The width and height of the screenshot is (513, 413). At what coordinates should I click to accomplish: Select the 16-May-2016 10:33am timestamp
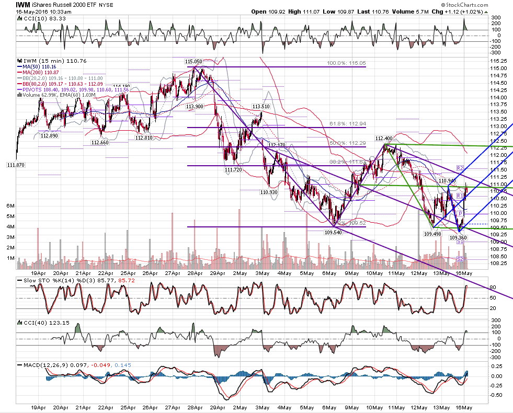tap(43, 12)
